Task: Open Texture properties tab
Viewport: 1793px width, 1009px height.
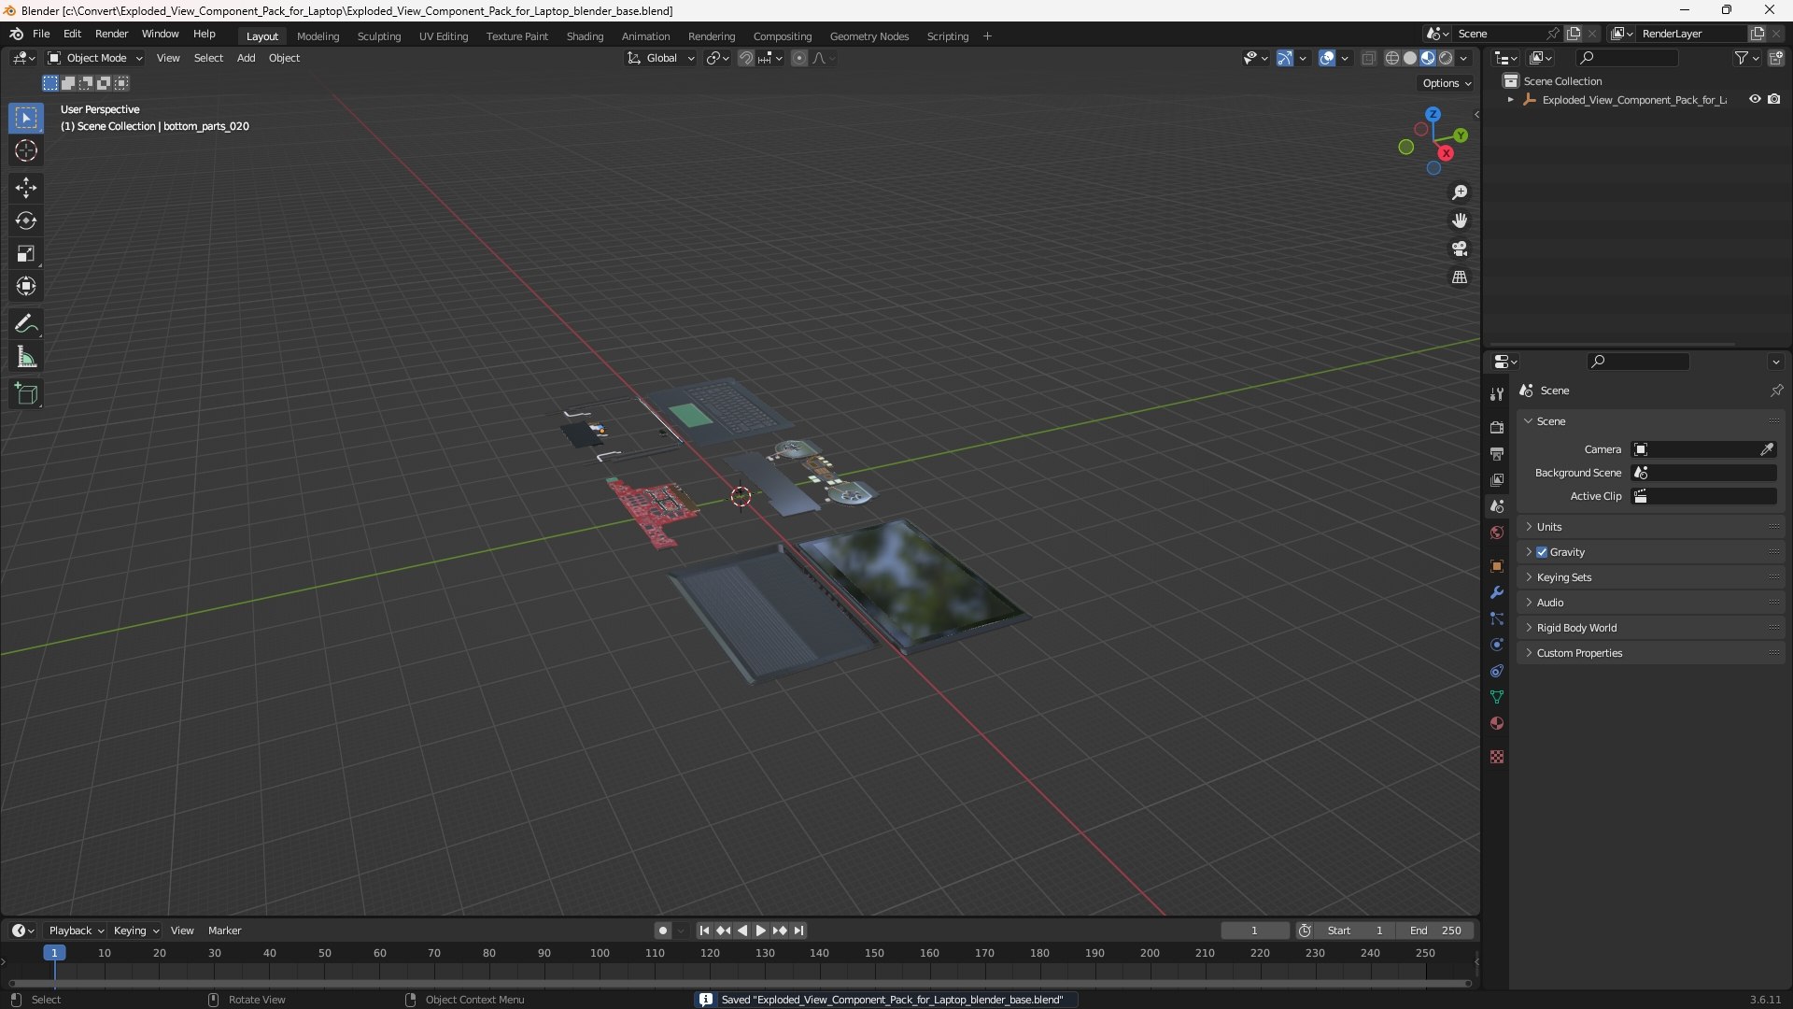Action: click(x=1497, y=757)
